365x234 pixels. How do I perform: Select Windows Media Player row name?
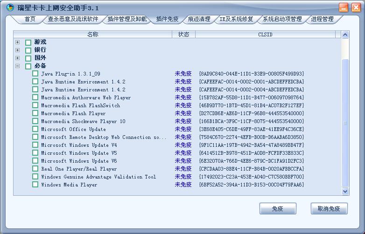point(69,185)
